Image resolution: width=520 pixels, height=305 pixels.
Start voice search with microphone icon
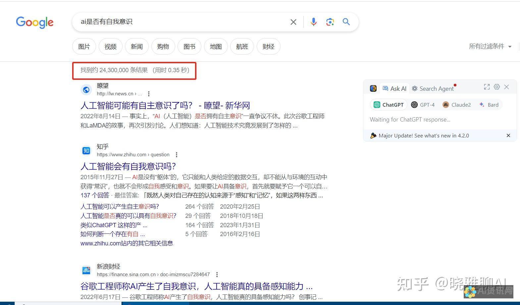313,22
